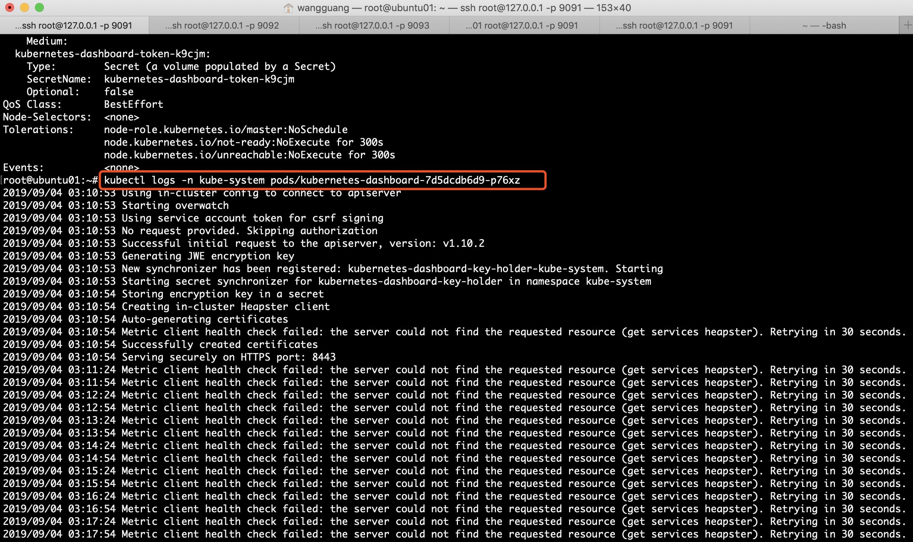Click the node-role.kubernetes.io/master:NoSchedule toleration
The height and width of the screenshot is (542, 913).
point(226,130)
